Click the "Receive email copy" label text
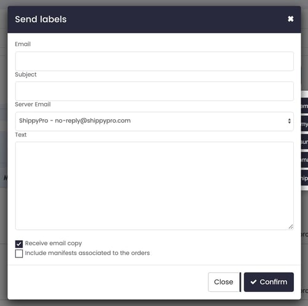The height and width of the screenshot is (306, 308). pyautogui.click(x=53, y=243)
